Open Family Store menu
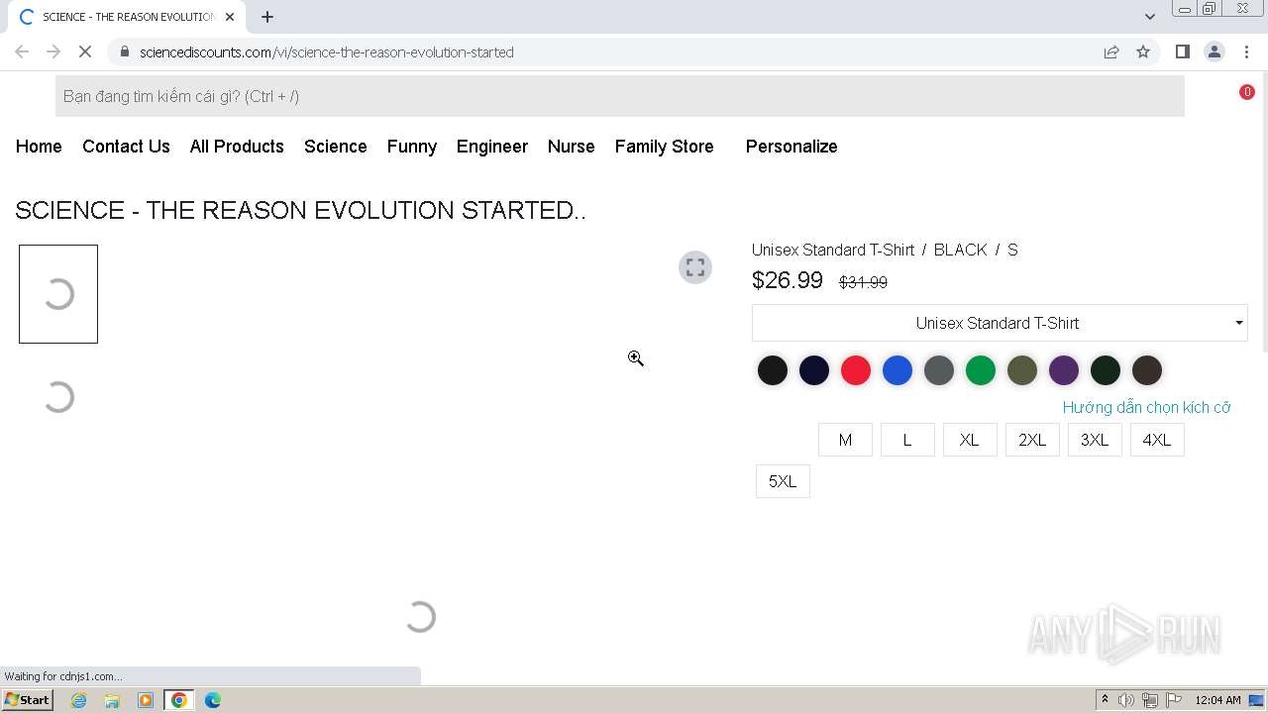The image size is (1268, 713). 665,147
